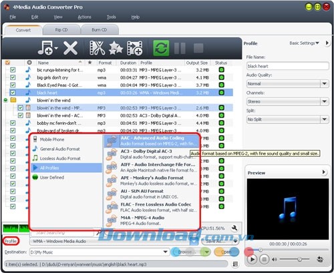This screenshot has height=273, width=334.
Task: Toggle blowin' in the wind - AC3 checkbox
Action: point(21,115)
